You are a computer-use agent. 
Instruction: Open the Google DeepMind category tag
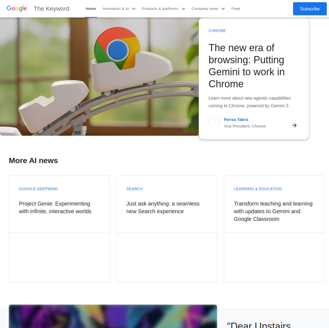coord(38,189)
